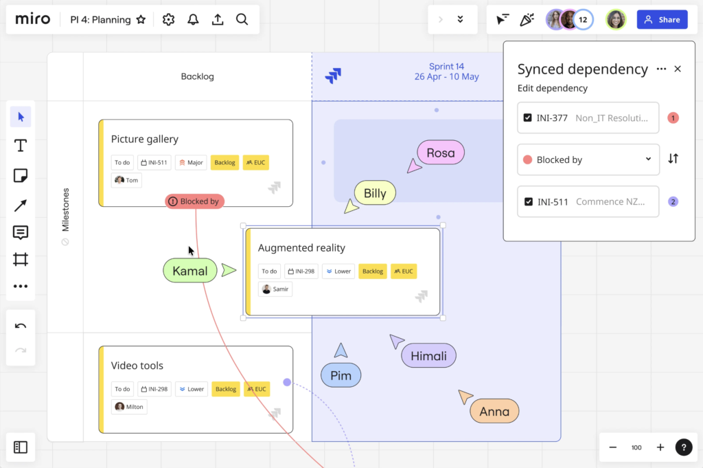Show all 12 collaborators
This screenshot has height=468, width=703.
click(583, 19)
